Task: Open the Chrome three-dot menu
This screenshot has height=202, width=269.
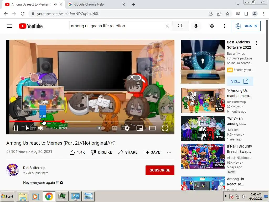Action: [x=263, y=14]
